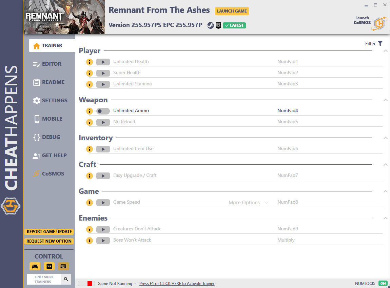Click the NumPad1 hotkey for Unlimited Health
Viewport: 390px width, 288px height.
[288, 61]
